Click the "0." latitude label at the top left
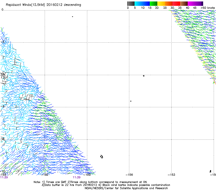The image size is (216, 190). 3,10
